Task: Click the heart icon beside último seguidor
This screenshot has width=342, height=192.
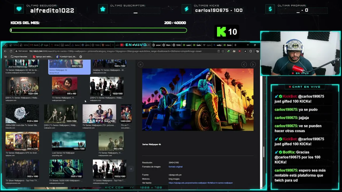Action: pyautogui.click(x=19, y=9)
